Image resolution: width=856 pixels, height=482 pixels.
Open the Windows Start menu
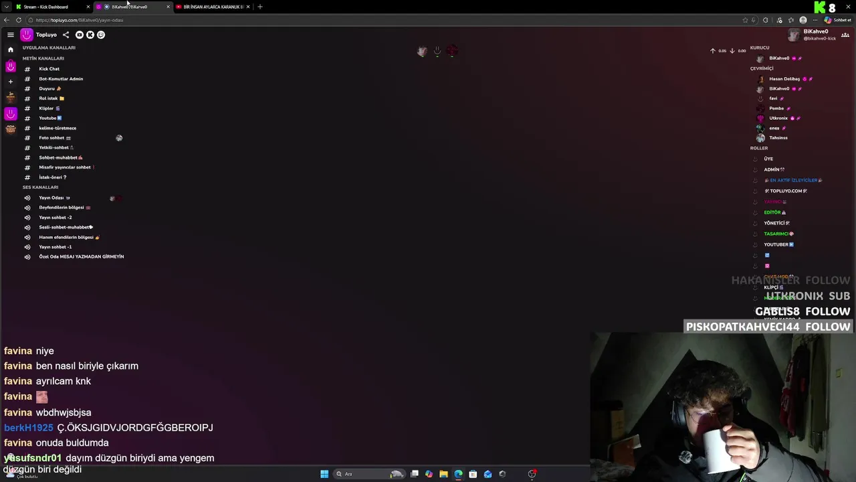coord(324,474)
